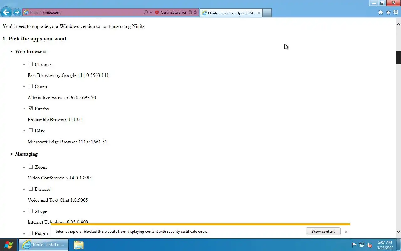Open a new blank tab

[x=267, y=13]
